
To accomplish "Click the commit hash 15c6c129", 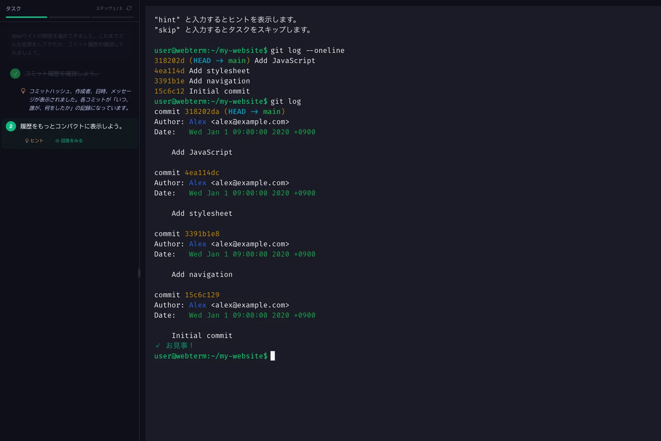I will click(x=202, y=295).
